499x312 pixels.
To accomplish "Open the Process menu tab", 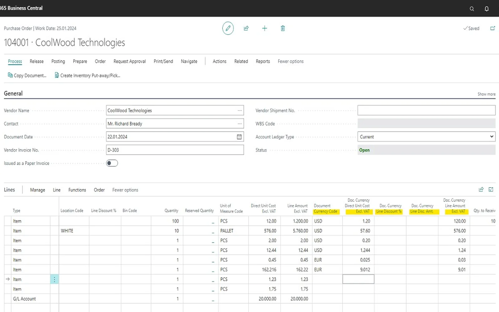I will tap(15, 61).
